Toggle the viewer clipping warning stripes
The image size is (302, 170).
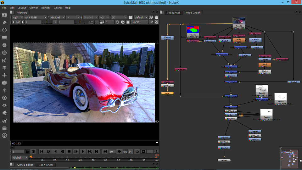pos(156,22)
